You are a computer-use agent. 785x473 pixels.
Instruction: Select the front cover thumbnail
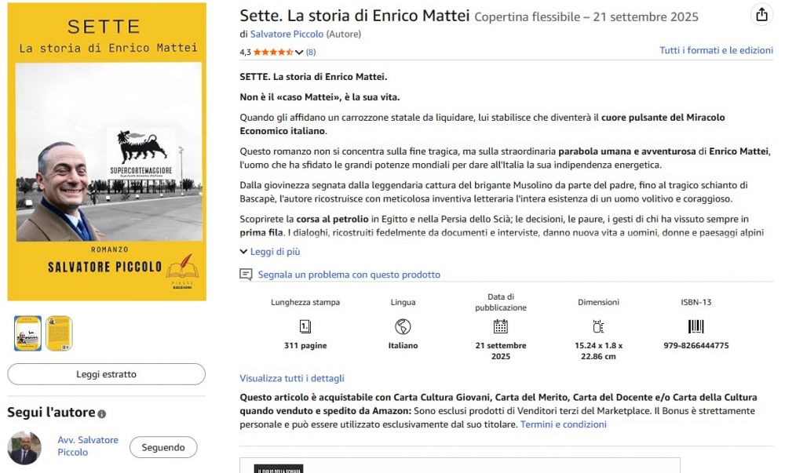[28, 333]
